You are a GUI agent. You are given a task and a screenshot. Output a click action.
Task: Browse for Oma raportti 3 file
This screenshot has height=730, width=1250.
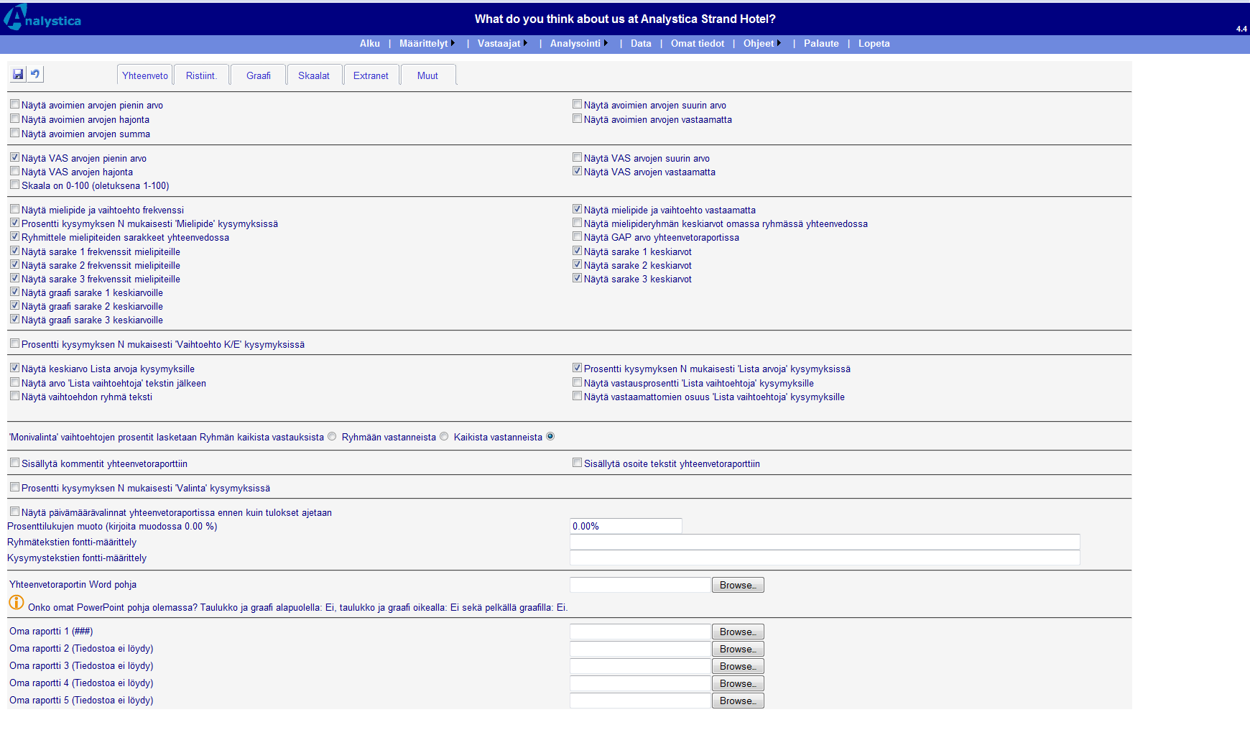[738, 666]
